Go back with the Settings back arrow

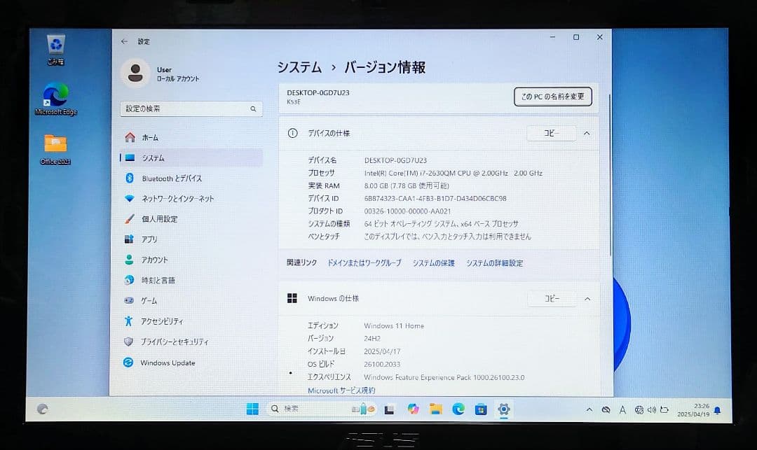point(124,41)
